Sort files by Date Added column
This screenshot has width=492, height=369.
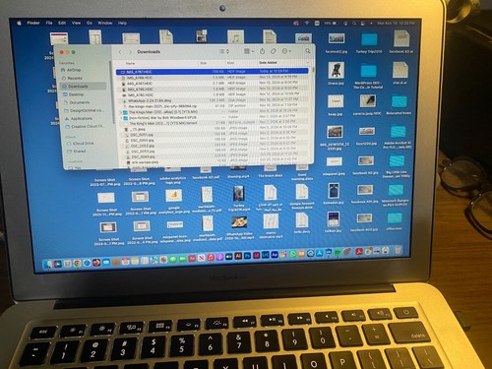(x=268, y=62)
